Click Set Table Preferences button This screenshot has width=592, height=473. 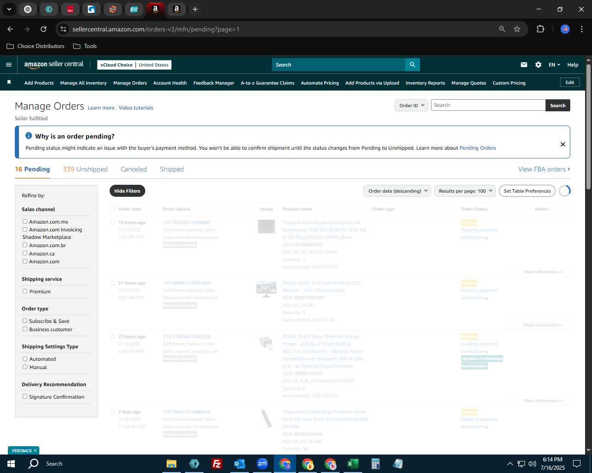[x=527, y=191]
